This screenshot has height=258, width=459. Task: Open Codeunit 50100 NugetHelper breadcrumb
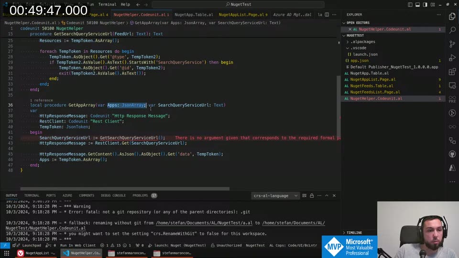tap(93, 23)
